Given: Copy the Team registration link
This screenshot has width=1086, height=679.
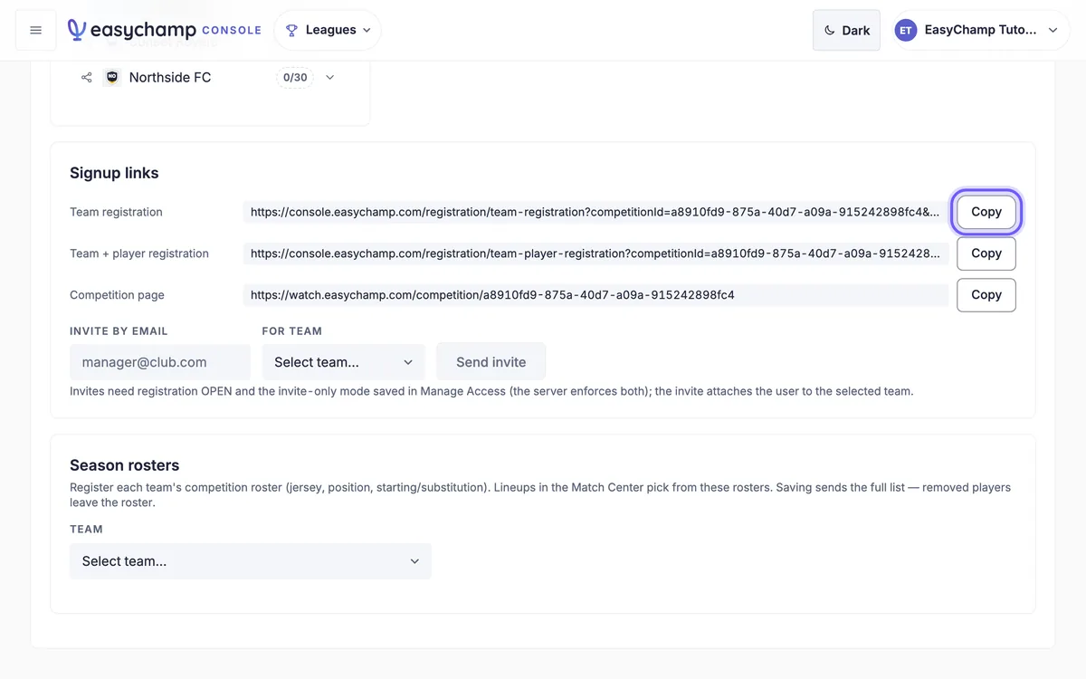Looking at the screenshot, I should pos(986,212).
